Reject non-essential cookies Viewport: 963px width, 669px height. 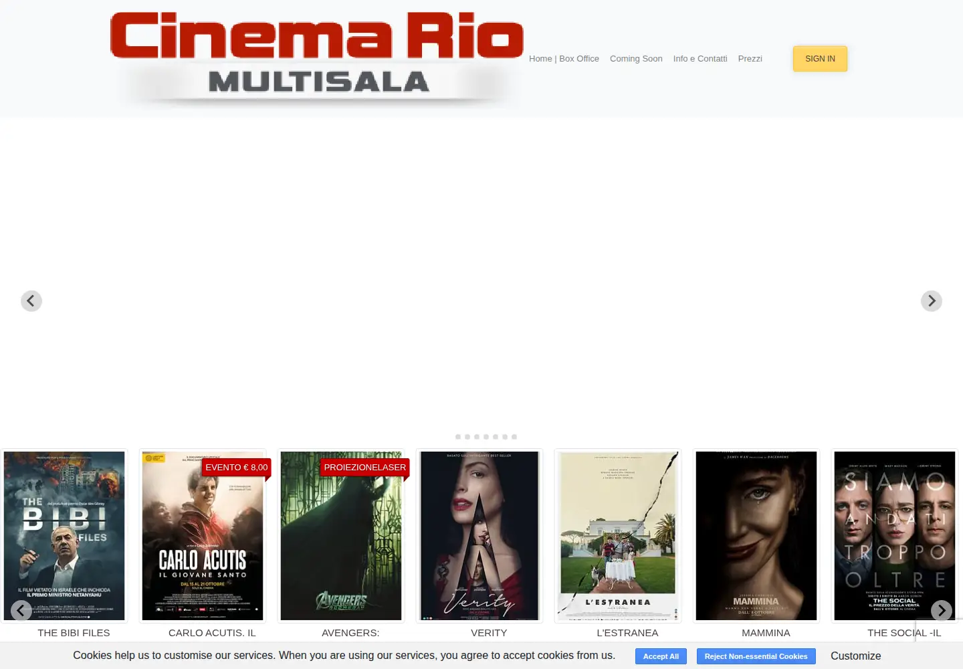coord(756,656)
